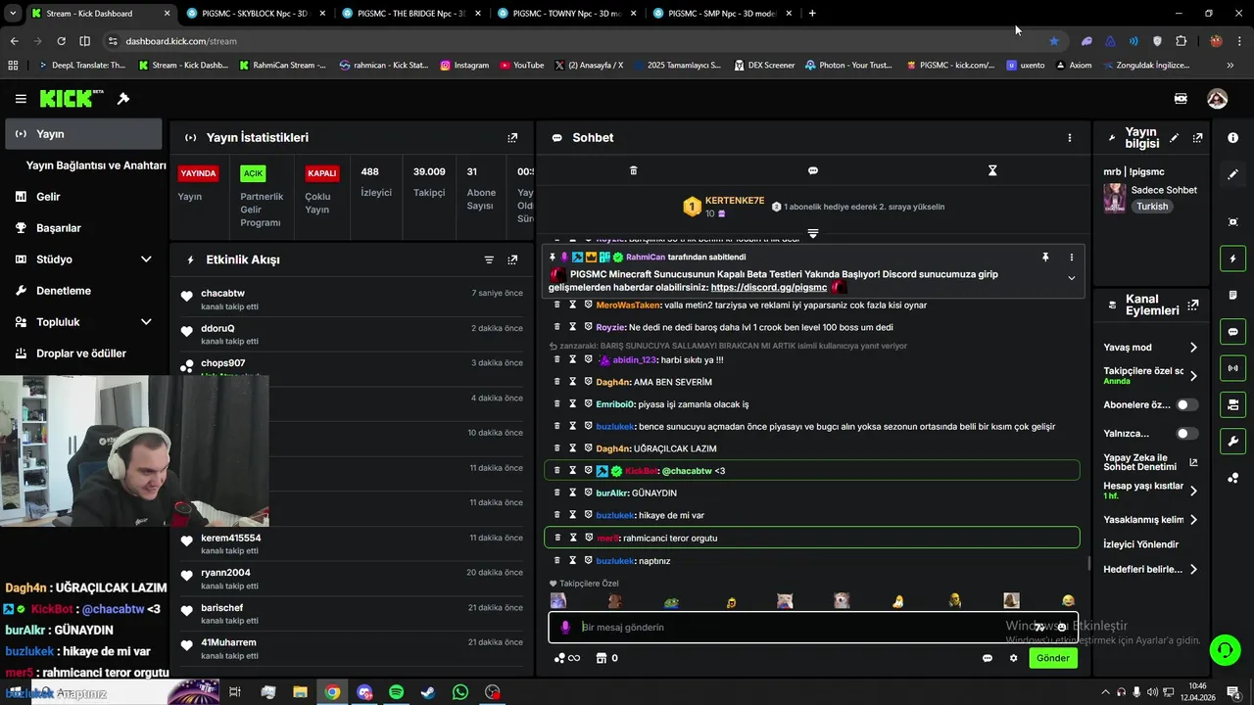This screenshot has height=705, width=1254.
Task: Open the green support headset button
Action: point(1224,648)
